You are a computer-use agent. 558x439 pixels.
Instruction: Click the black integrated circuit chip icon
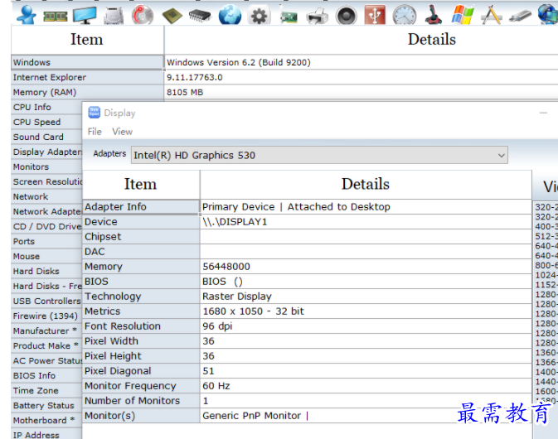[x=200, y=16]
